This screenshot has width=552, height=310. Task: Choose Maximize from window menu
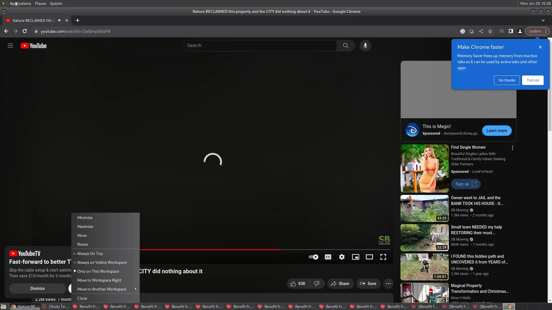coord(85,226)
